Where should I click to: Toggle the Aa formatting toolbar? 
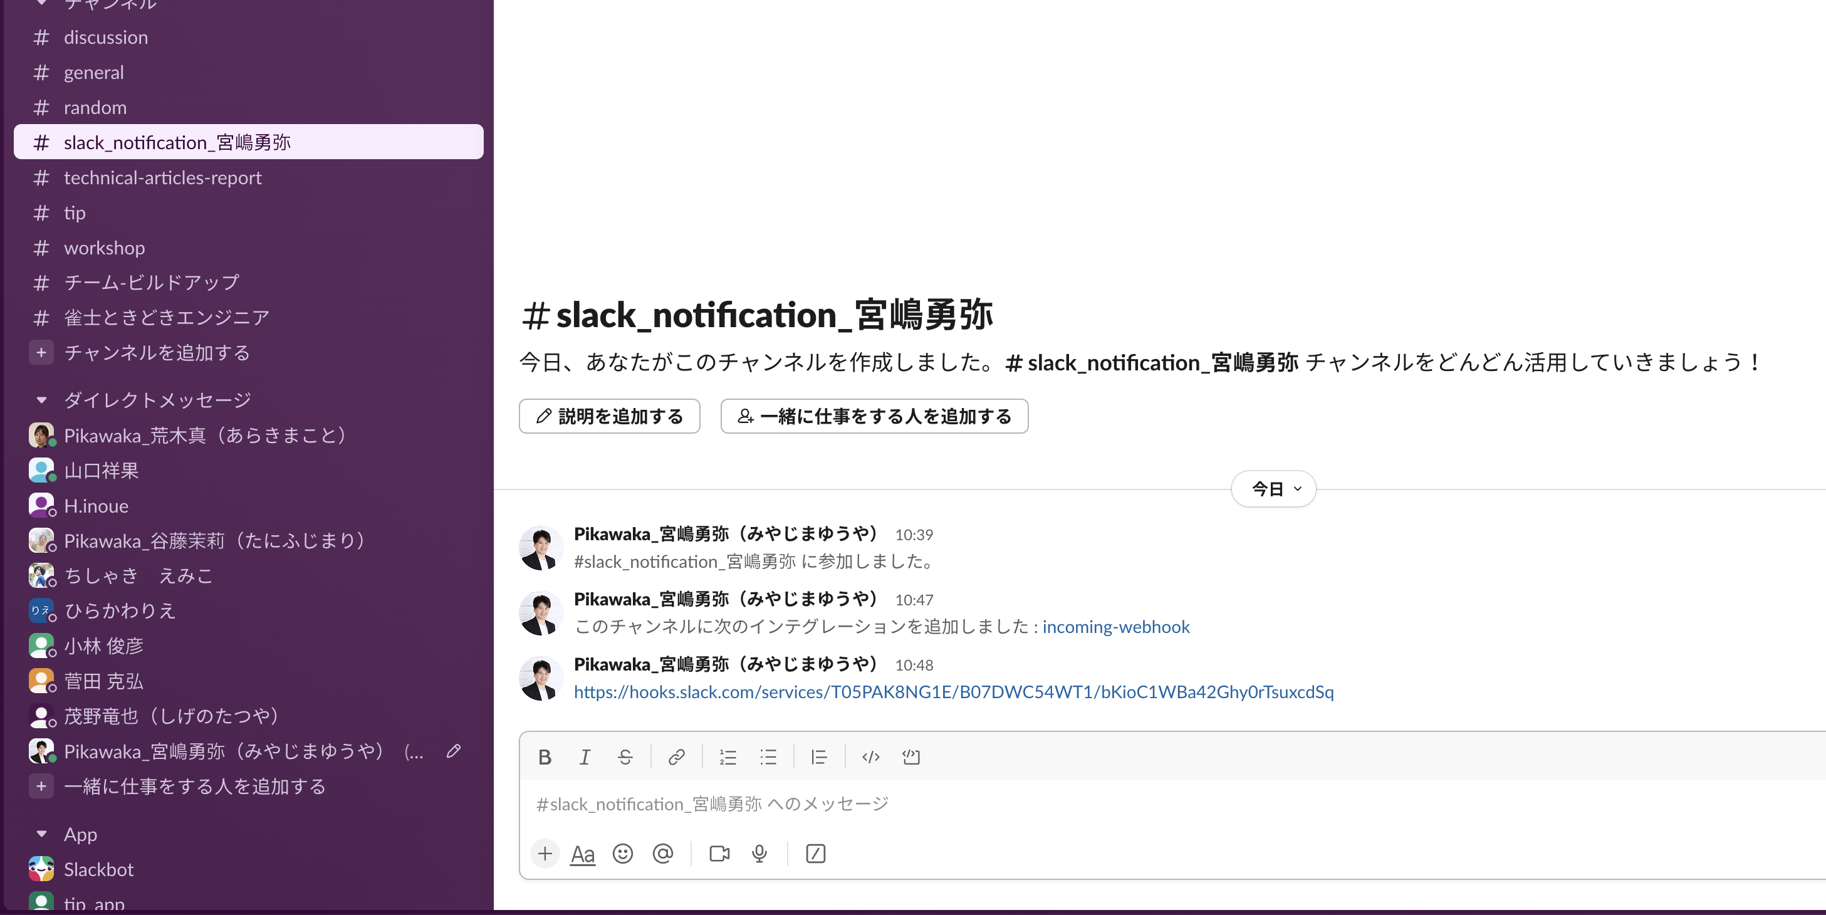[x=583, y=854]
